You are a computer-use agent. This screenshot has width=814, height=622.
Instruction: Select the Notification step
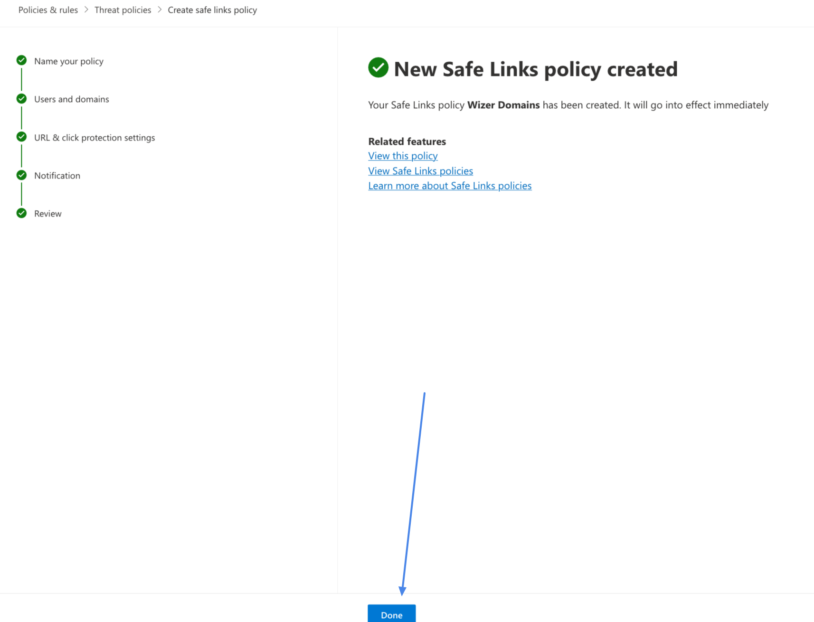(x=57, y=175)
